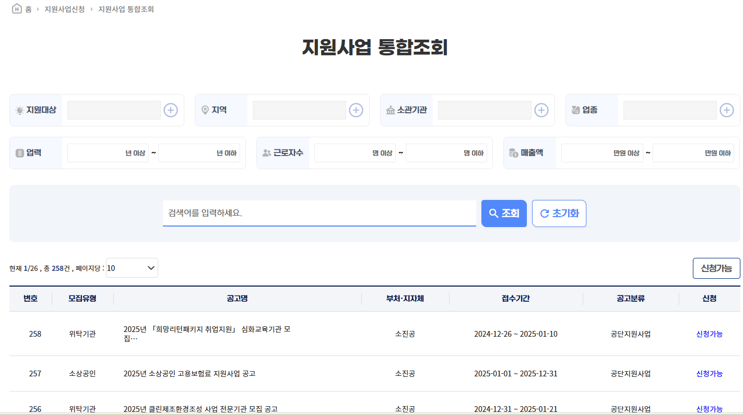Click the location pin icon beside 지역 label

point(204,110)
